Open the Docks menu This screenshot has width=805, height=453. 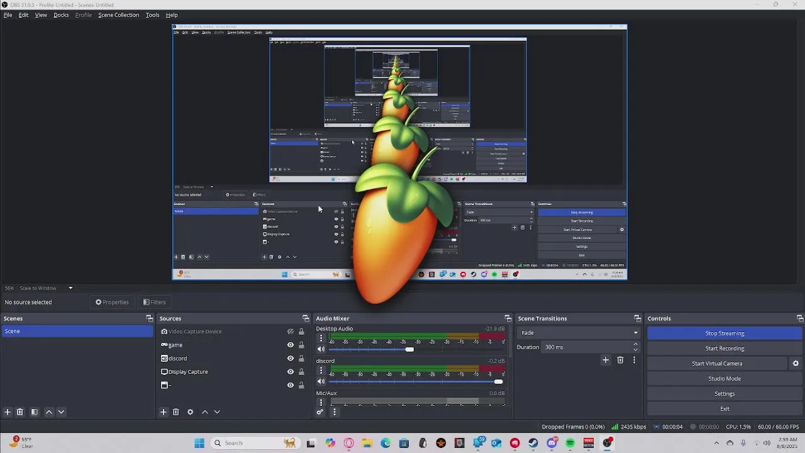[61, 15]
